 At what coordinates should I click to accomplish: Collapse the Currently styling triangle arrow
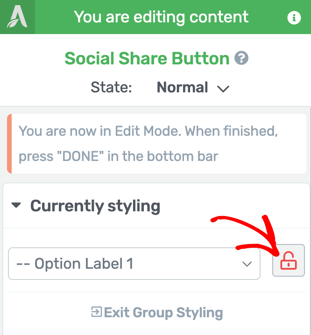[16, 205]
